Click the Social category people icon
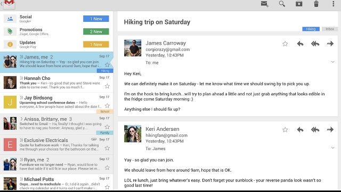 pos(10,19)
